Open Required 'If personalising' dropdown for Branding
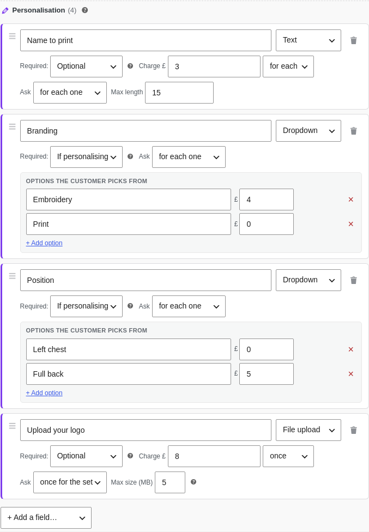The image size is (369, 532). tap(86, 157)
